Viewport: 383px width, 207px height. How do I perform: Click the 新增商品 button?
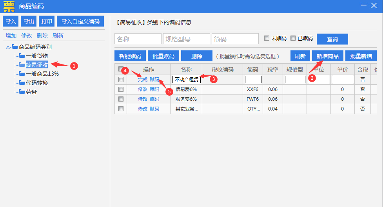tap(328, 56)
